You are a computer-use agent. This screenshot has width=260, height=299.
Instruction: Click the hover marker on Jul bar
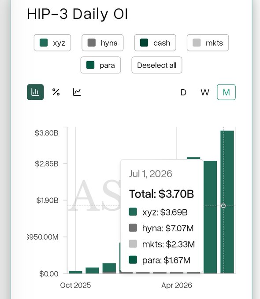(223, 206)
